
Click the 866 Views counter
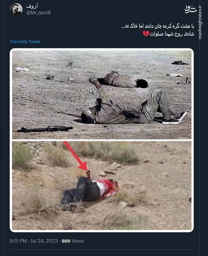tap(73, 241)
